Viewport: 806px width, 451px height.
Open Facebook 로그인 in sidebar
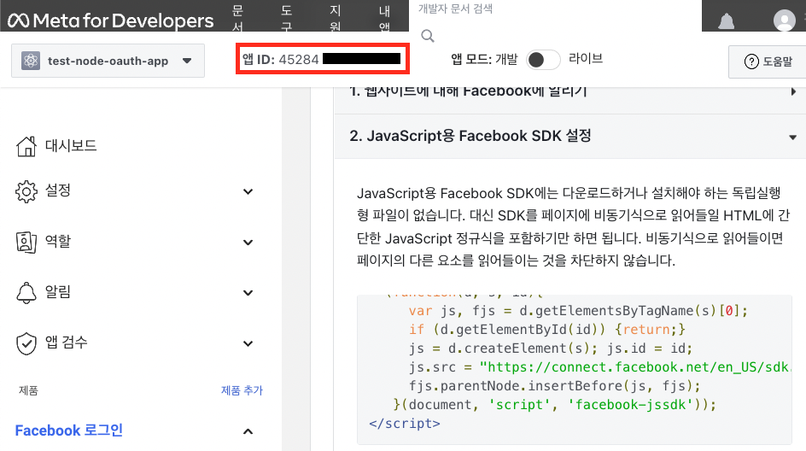[69, 430]
